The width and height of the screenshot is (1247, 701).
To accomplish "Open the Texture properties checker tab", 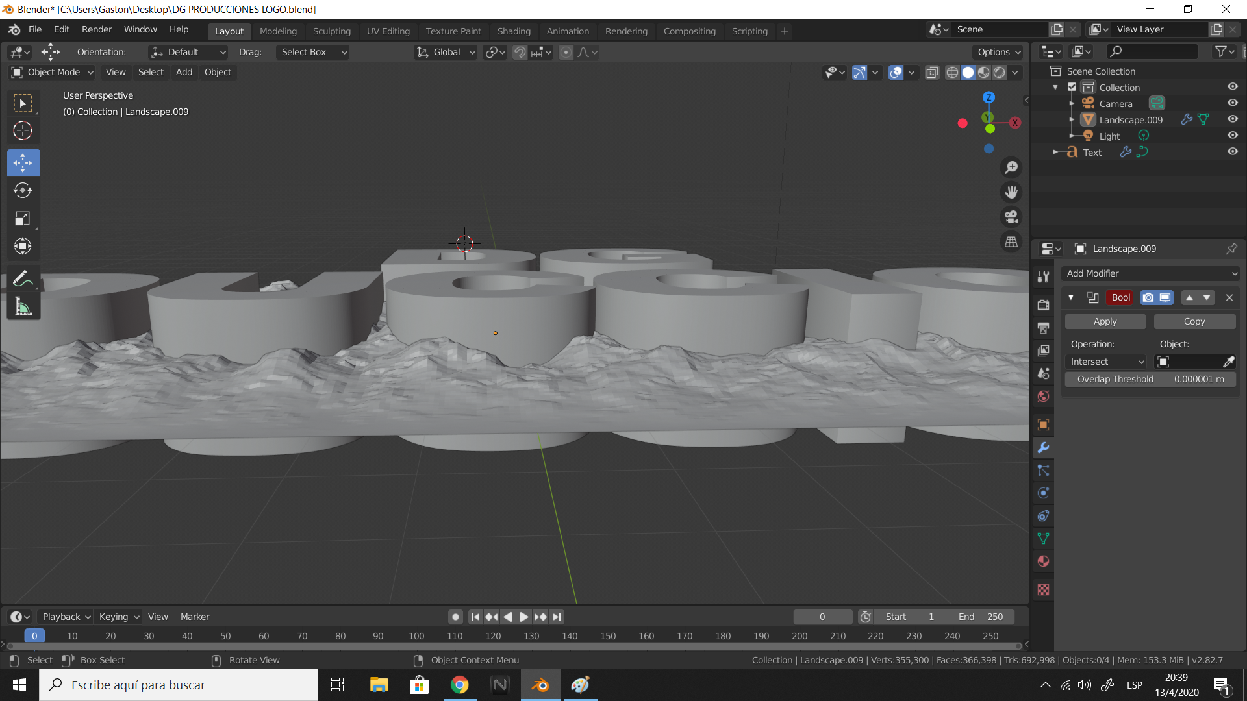I will pos(1043,590).
